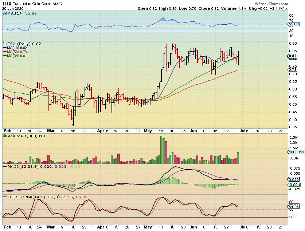Image resolution: width=305 pixels, height=231 pixels.
Task: Click the 61.26 stochastic tag on right axis
Action: click(x=293, y=207)
